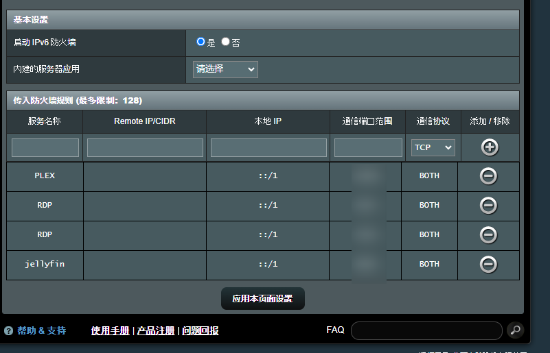Click the plus icon to add firewall rule

click(x=490, y=147)
